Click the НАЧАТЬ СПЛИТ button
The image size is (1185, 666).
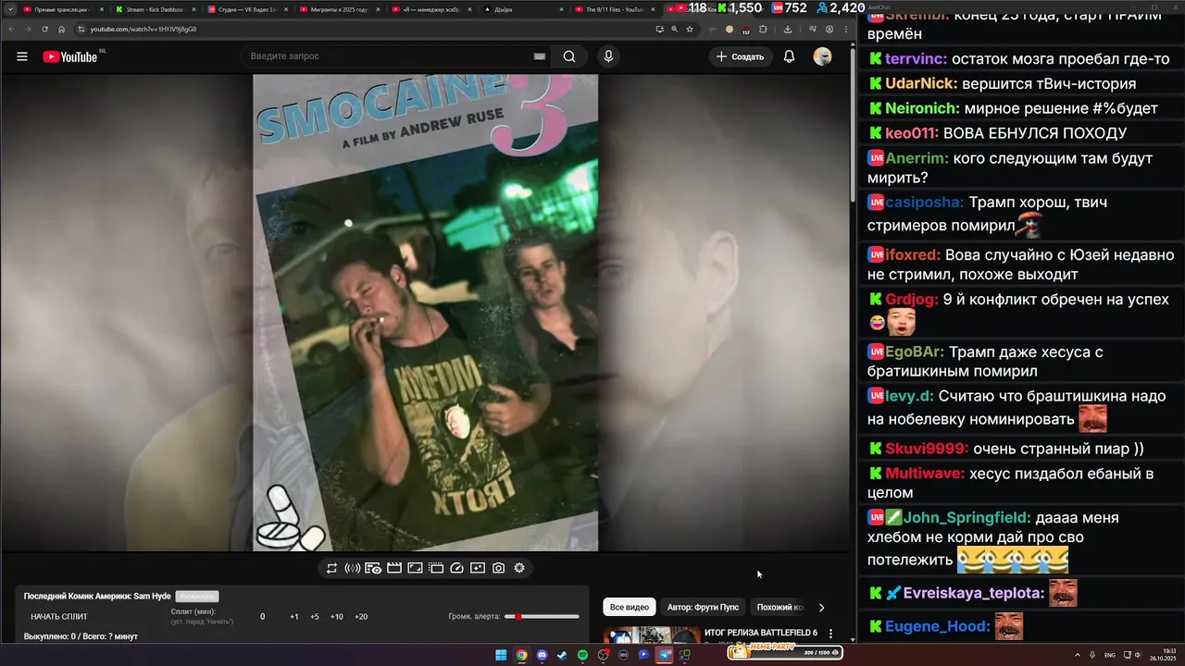pyautogui.click(x=59, y=616)
